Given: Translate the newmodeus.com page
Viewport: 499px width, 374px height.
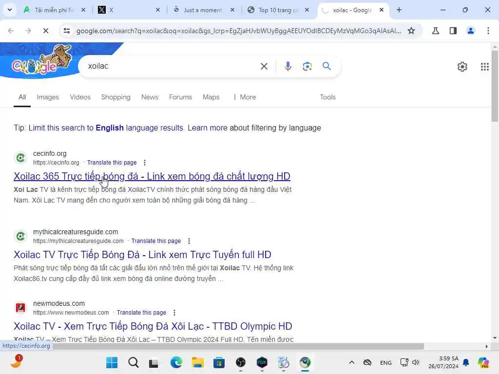Looking at the screenshot, I should pos(141,313).
